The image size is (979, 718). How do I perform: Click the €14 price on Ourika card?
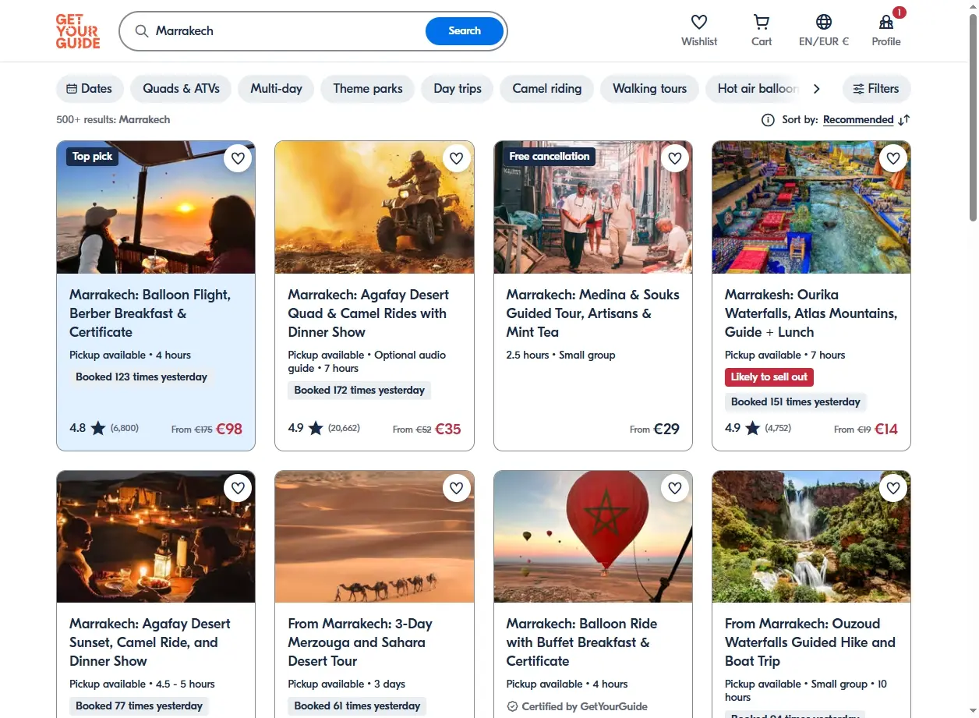(x=886, y=429)
